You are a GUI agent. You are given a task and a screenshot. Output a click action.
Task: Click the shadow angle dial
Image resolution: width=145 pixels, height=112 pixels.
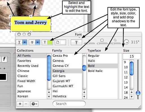(126, 42)
